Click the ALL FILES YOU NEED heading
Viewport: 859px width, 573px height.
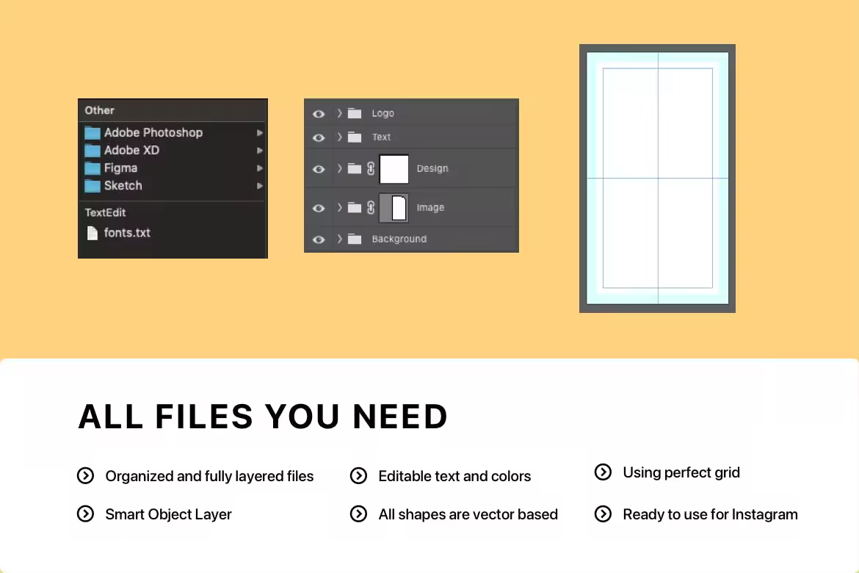tap(263, 417)
